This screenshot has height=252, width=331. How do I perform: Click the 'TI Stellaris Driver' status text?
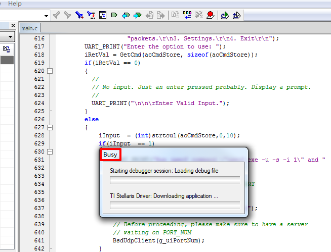click(164, 196)
